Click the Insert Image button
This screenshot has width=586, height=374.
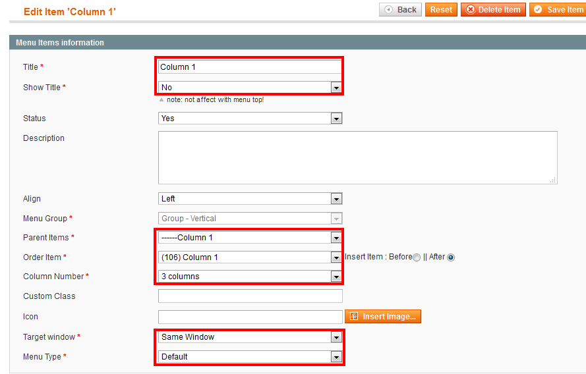383,317
